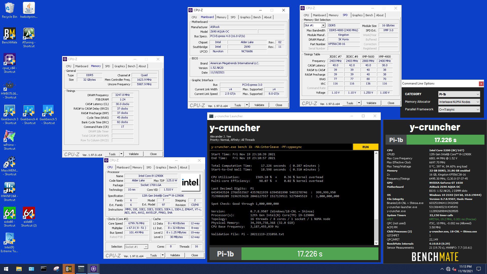The height and width of the screenshot is (274, 487).
Task: Click the muted volume tray icon
Action: [454, 269]
